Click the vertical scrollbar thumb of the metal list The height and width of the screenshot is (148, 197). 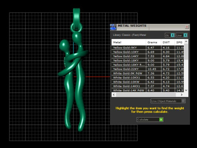point(186,51)
